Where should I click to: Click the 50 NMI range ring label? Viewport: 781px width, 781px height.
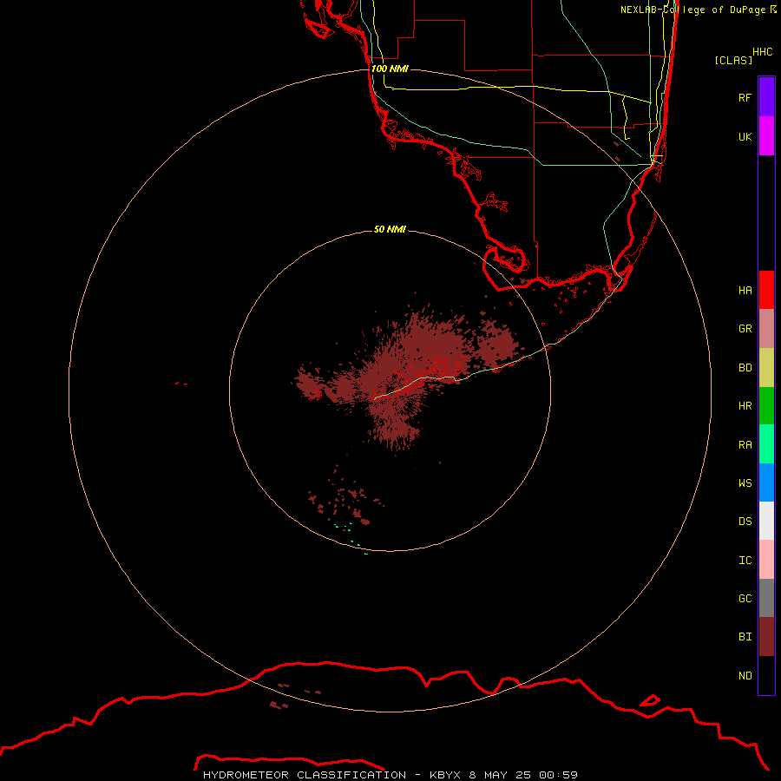(x=390, y=229)
